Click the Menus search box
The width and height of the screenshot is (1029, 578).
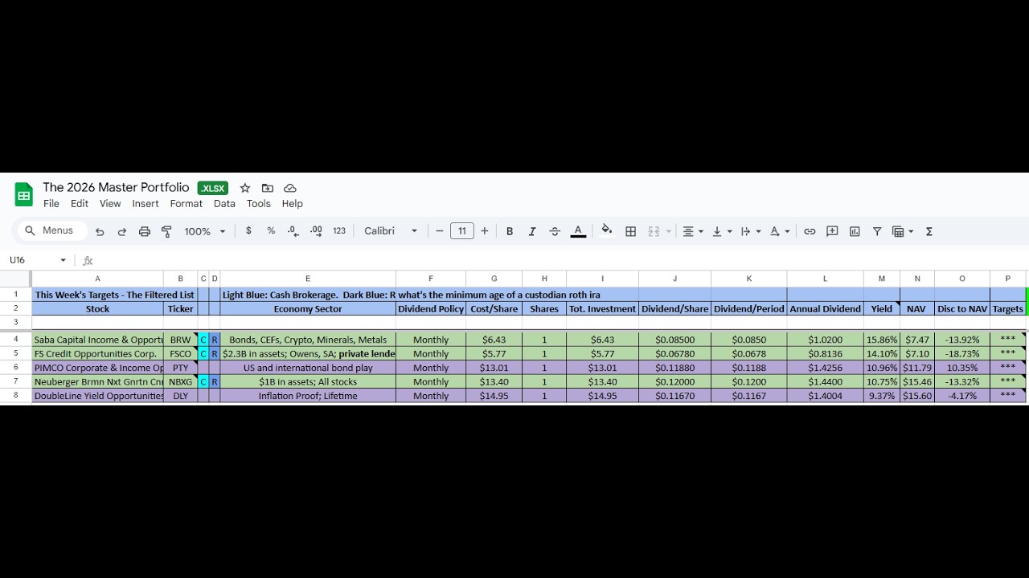(x=51, y=231)
